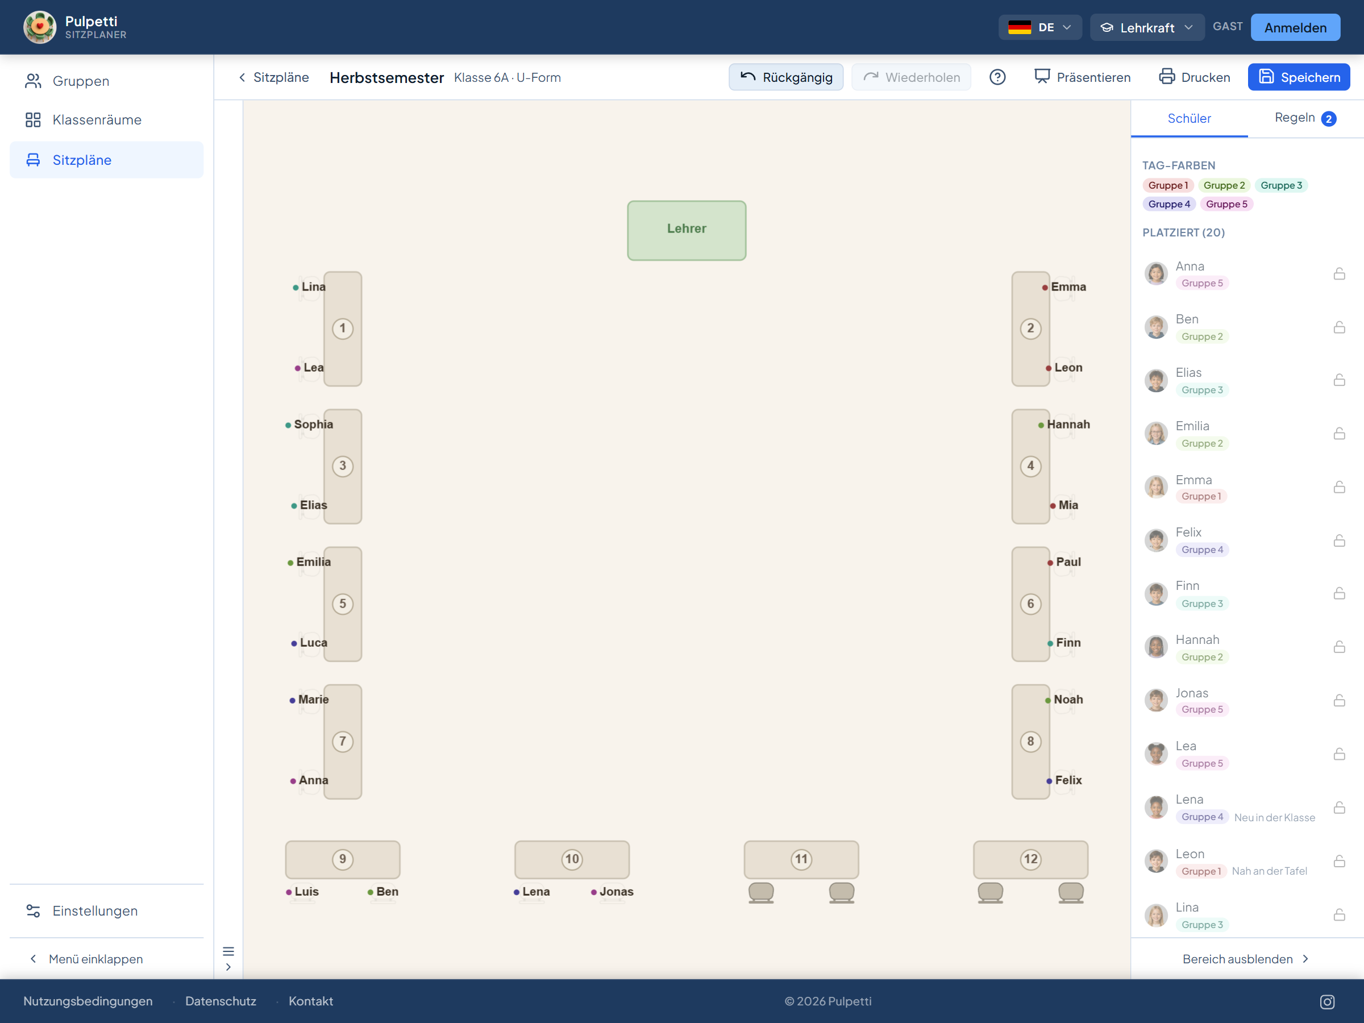Image resolution: width=1364 pixels, height=1023 pixels.
Task: Open the Datenschutz footer link
Action: pyautogui.click(x=220, y=1001)
